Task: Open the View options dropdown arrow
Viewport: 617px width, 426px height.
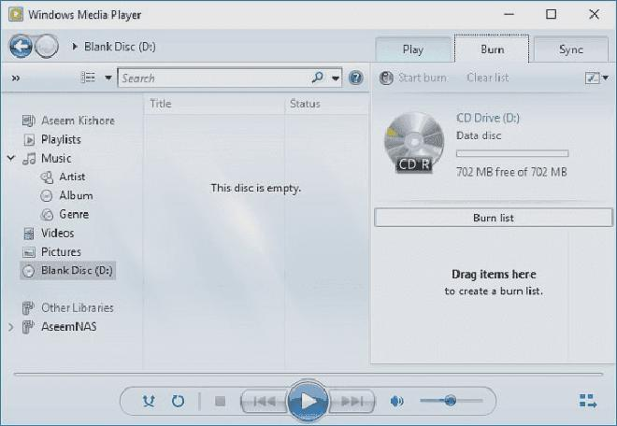Action: click(108, 78)
